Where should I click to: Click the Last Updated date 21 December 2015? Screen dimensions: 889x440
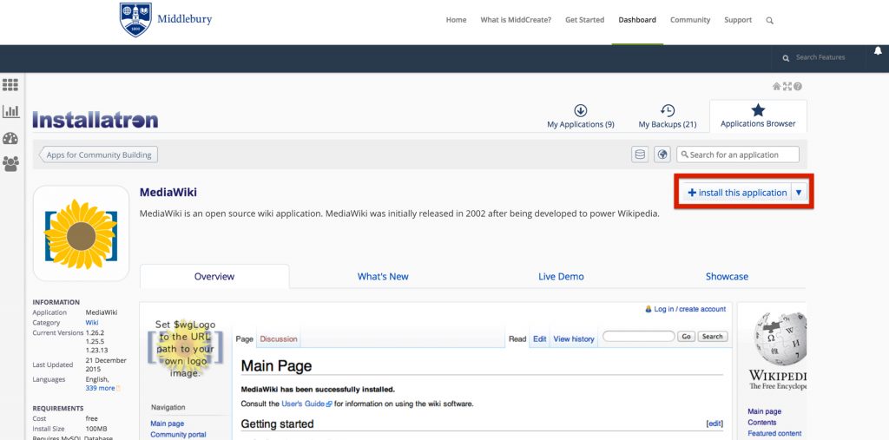click(x=106, y=364)
